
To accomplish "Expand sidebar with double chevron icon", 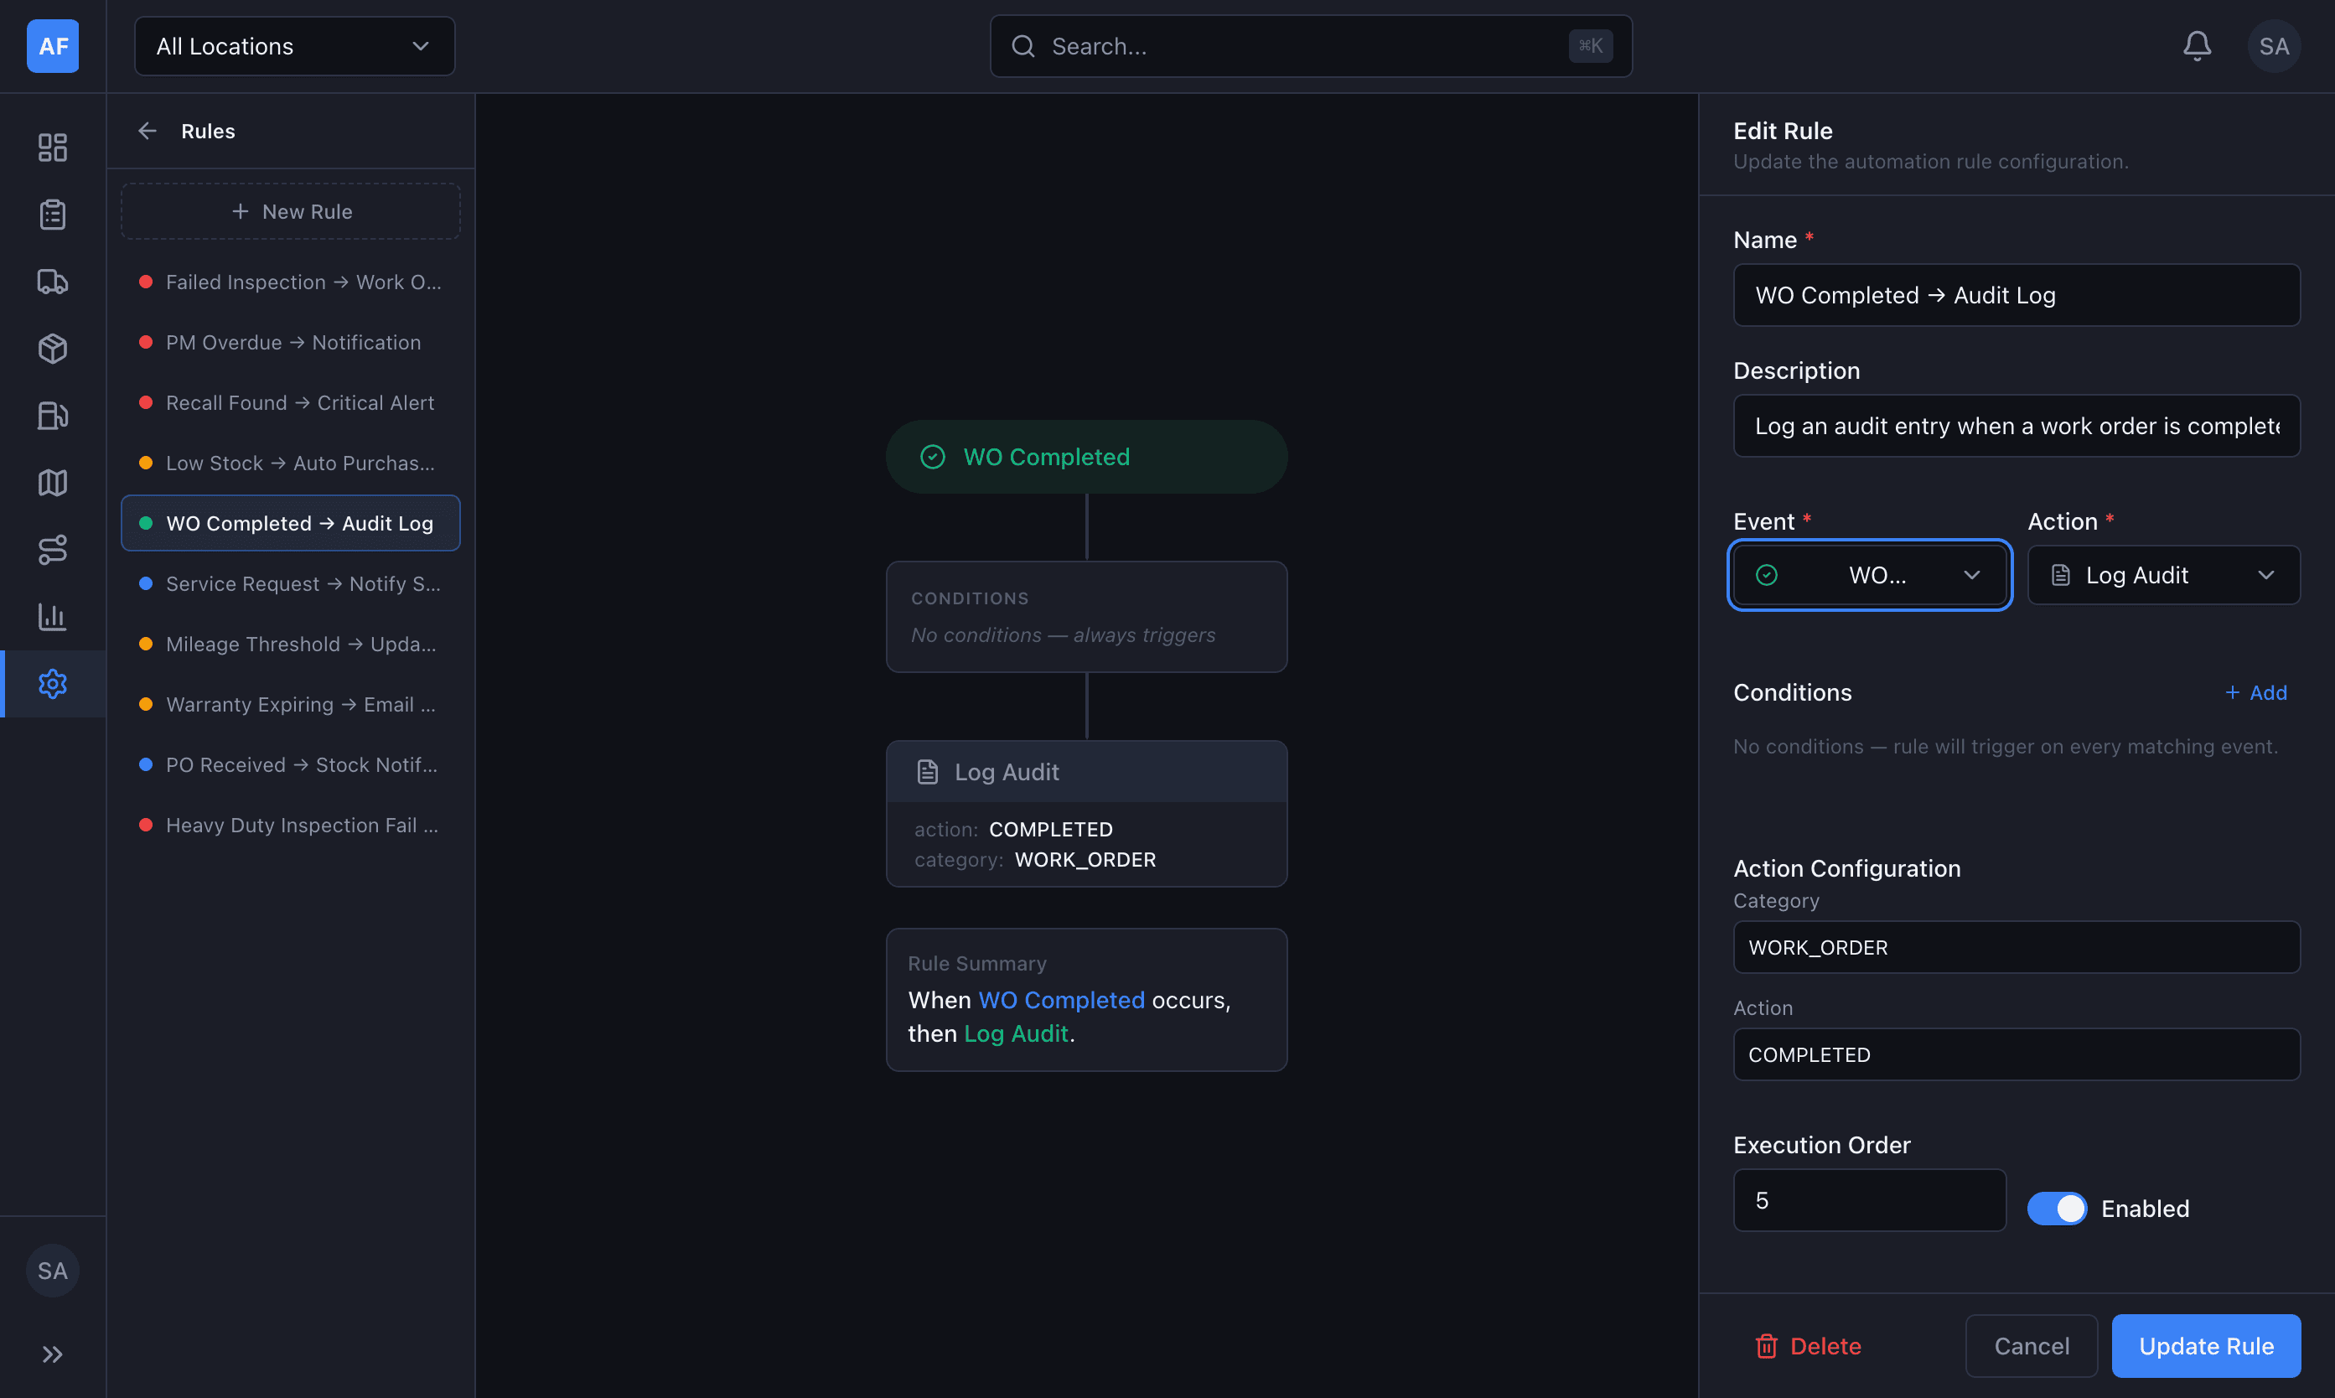I will pos(53,1354).
